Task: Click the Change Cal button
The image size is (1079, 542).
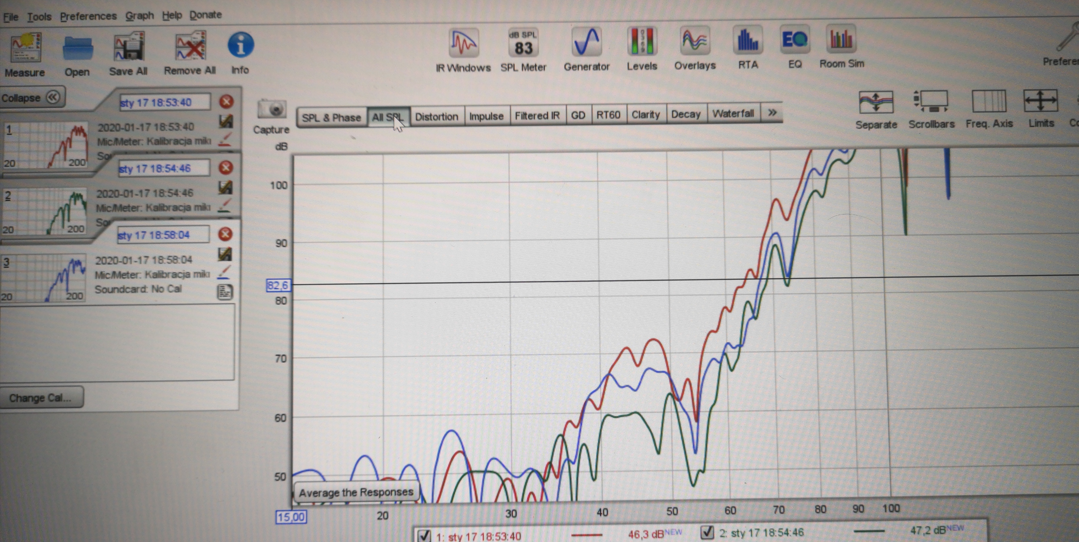Action: tap(41, 398)
